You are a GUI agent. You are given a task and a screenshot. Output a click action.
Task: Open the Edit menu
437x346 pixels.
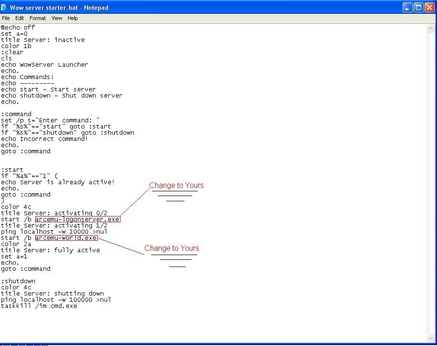(20, 18)
